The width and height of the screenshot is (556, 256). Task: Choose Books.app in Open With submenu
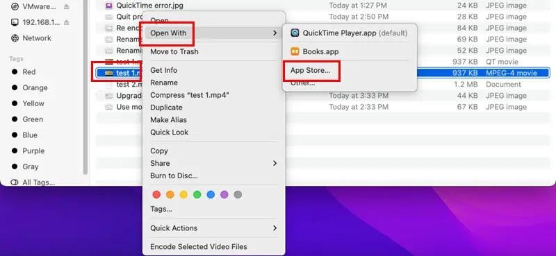pyautogui.click(x=350, y=51)
